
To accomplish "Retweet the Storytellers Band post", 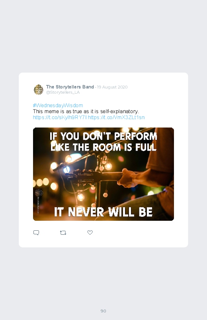I will 63,233.
